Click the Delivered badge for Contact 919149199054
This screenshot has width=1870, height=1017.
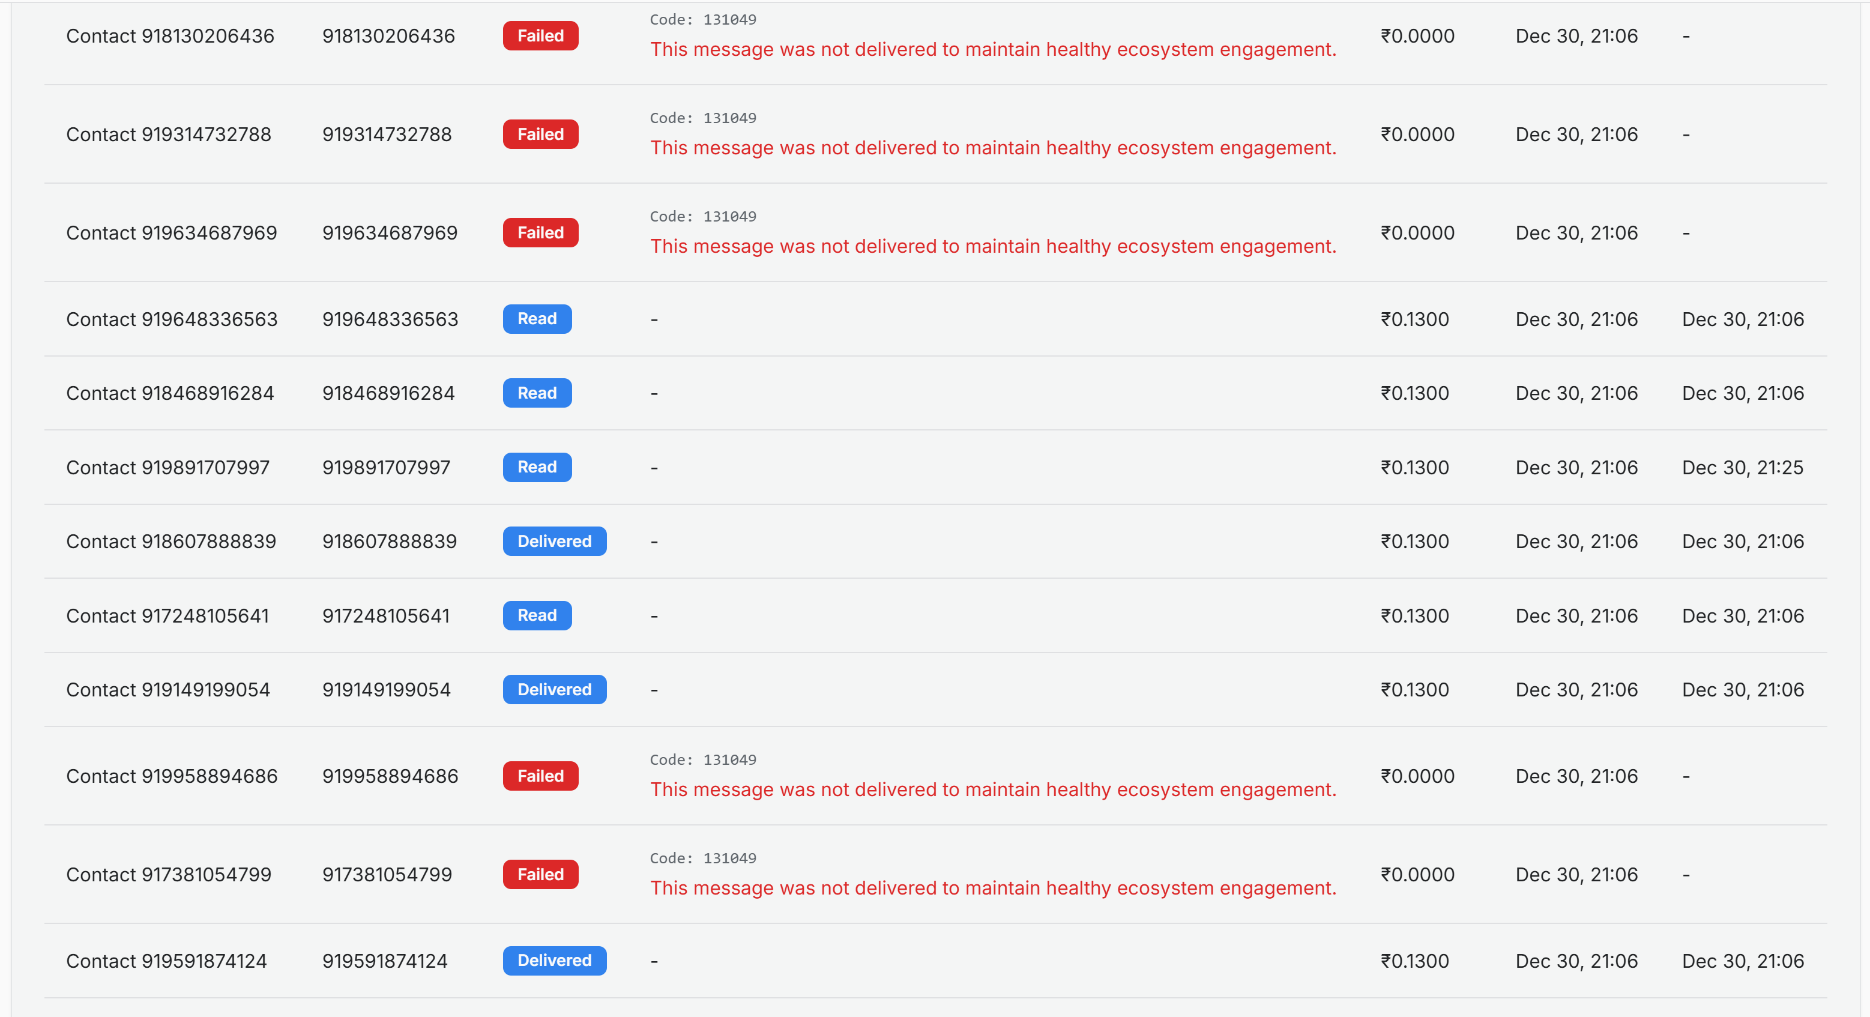[554, 689]
